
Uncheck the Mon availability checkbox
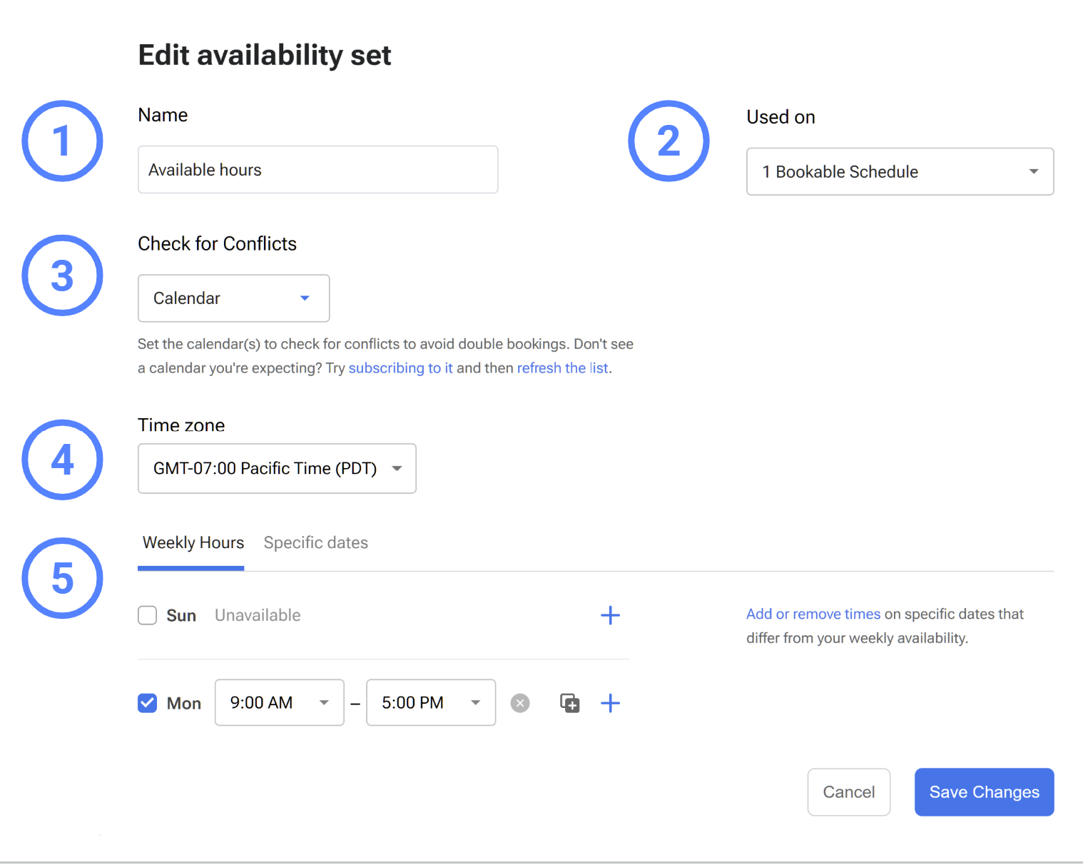click(x=147, y=703)
